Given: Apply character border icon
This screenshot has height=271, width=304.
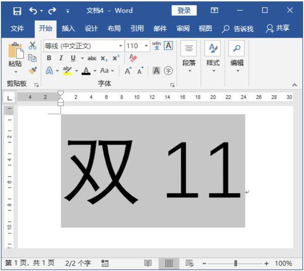Looking at the screenshot, I should coord(168,46).
